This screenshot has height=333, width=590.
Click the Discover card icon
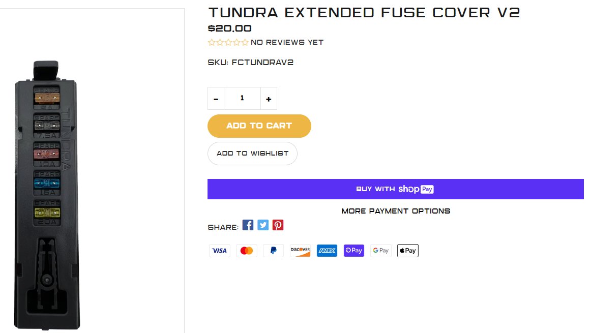point(300,251)
